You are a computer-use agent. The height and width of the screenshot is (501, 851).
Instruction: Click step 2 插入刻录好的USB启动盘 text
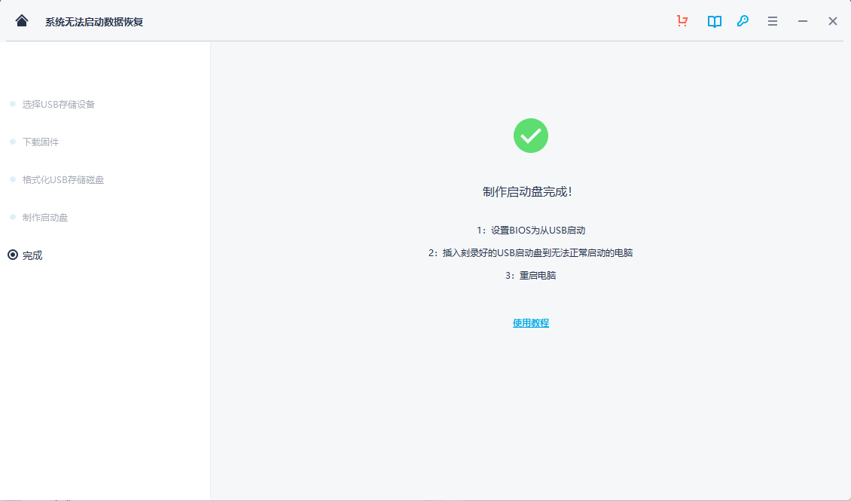click(531, 253)
